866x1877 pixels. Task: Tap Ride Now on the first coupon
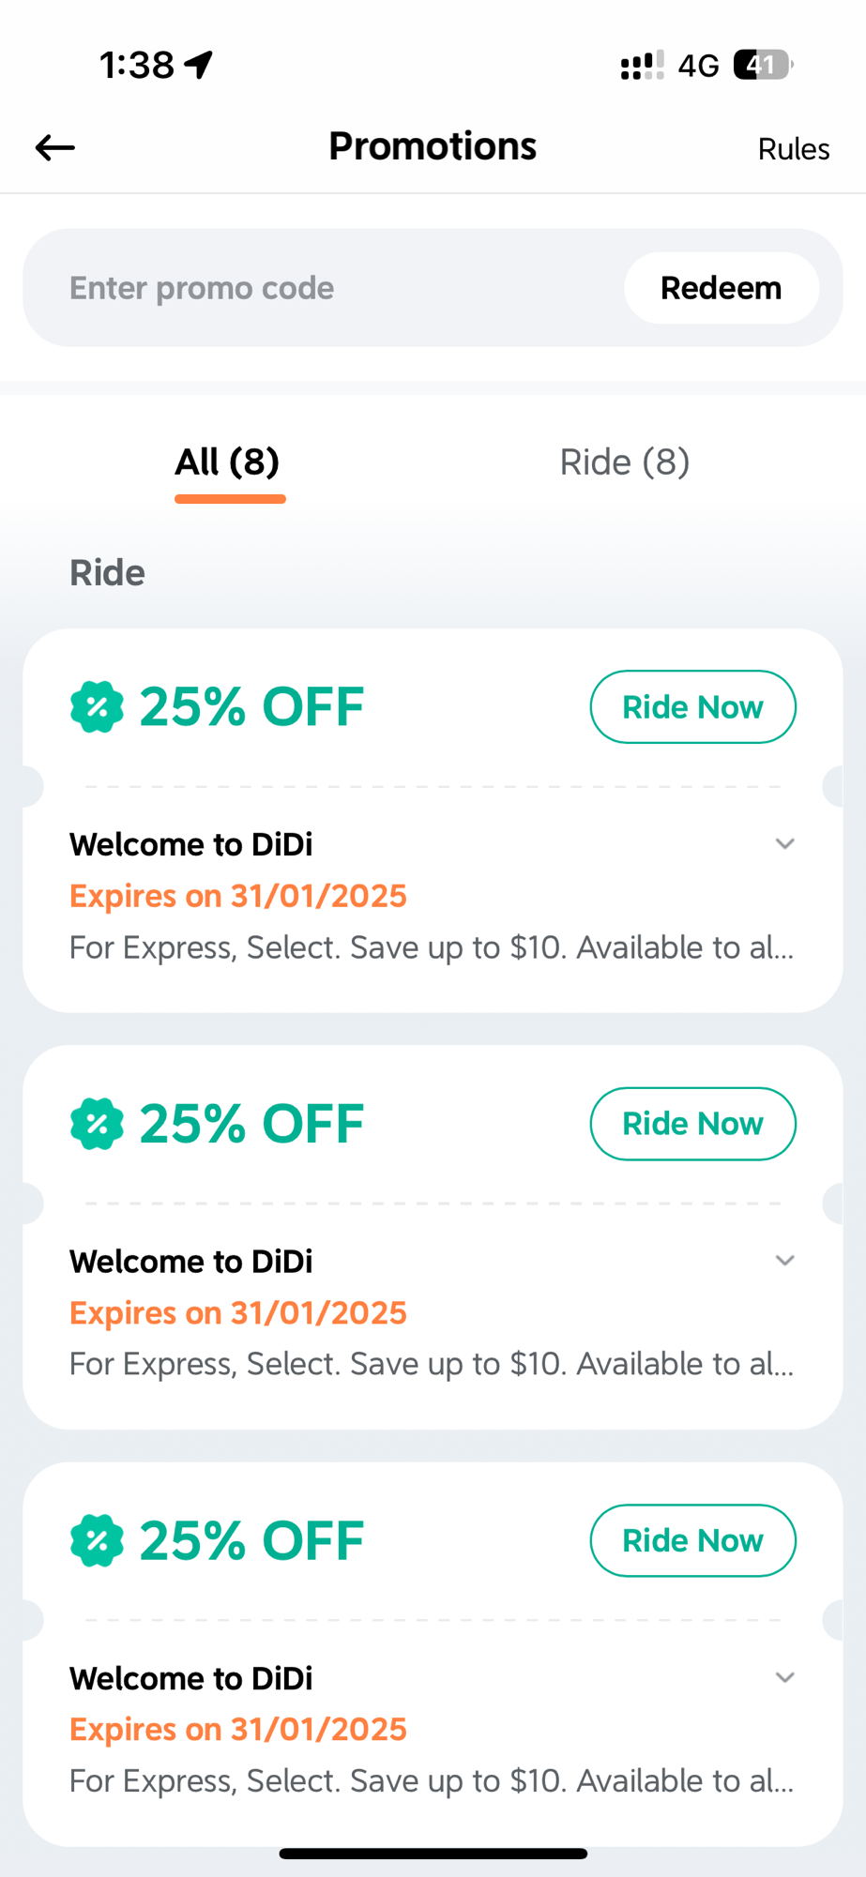pos(692,707)
